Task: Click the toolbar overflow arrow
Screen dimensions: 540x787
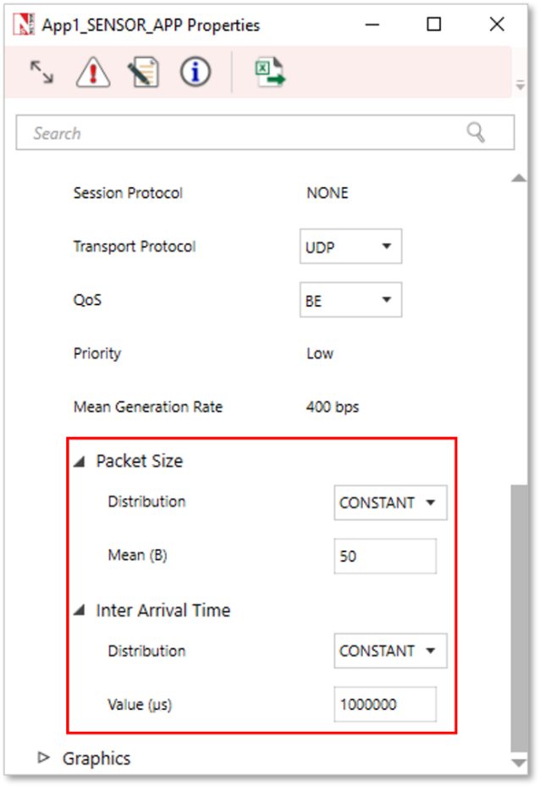Action: tap(521, 86)
